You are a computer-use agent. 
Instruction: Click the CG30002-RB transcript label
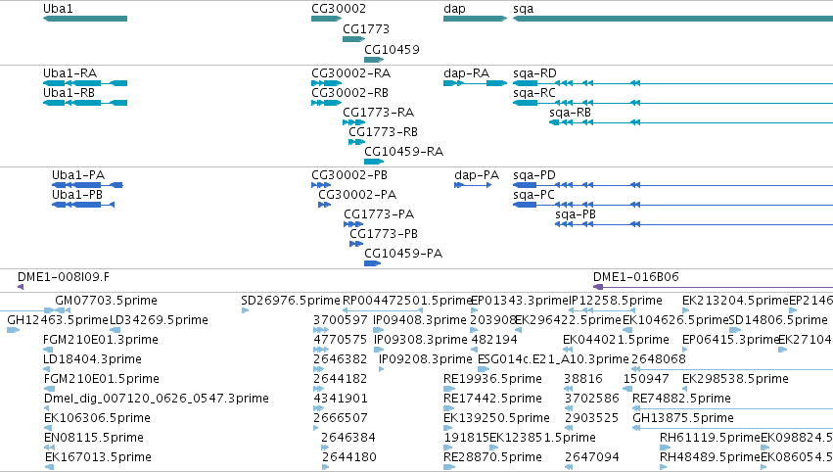[x=349, y=93]
